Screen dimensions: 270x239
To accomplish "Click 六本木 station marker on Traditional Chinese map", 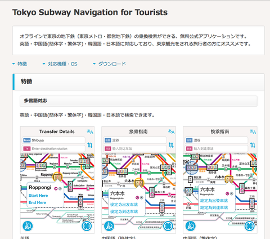I will click(x=229, y=179).
